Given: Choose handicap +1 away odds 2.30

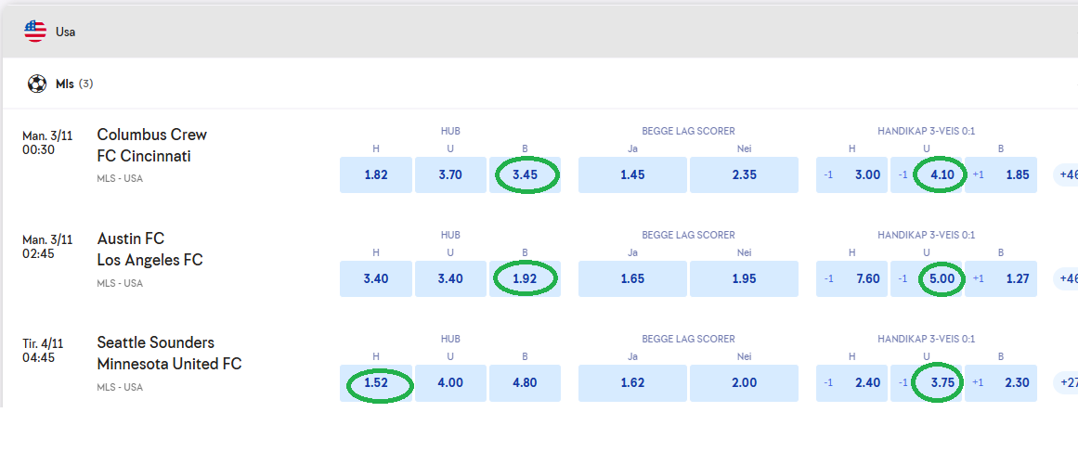Looking at the screenshot, I should point(1000,382).
